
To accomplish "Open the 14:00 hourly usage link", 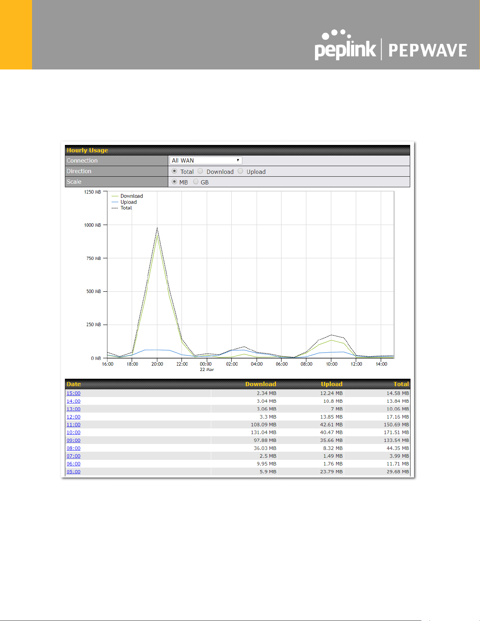I will [x=73, y=401].
